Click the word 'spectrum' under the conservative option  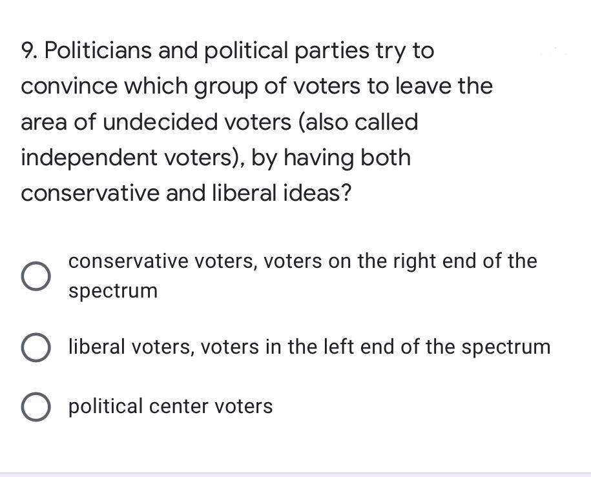113,290
